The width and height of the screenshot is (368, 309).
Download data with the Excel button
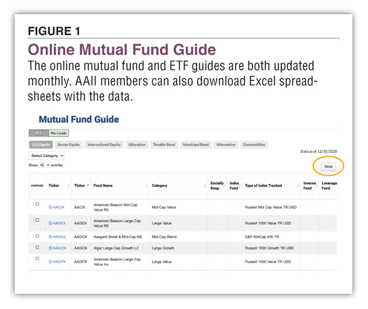point(329,166)
